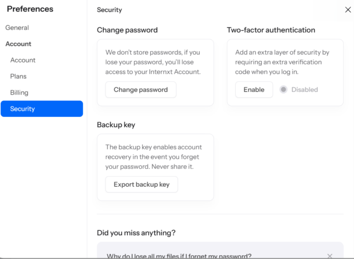The width and height of the screenshot is (354, 259).
Task: Enable two-factor authentication
Action: 254,89
